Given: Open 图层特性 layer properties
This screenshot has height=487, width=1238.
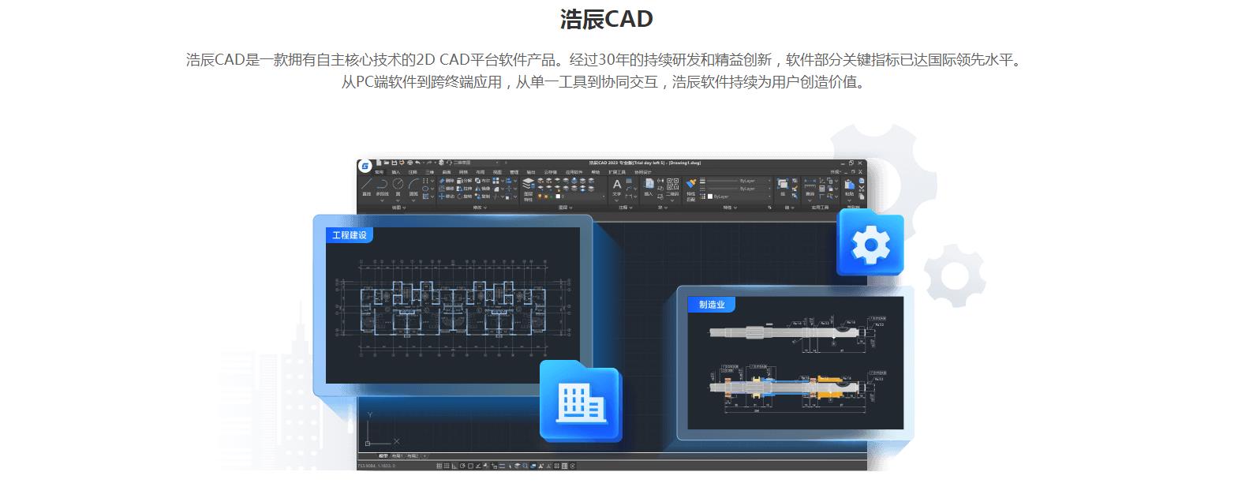Looking at the screenshot, I should tap(528, 189).
